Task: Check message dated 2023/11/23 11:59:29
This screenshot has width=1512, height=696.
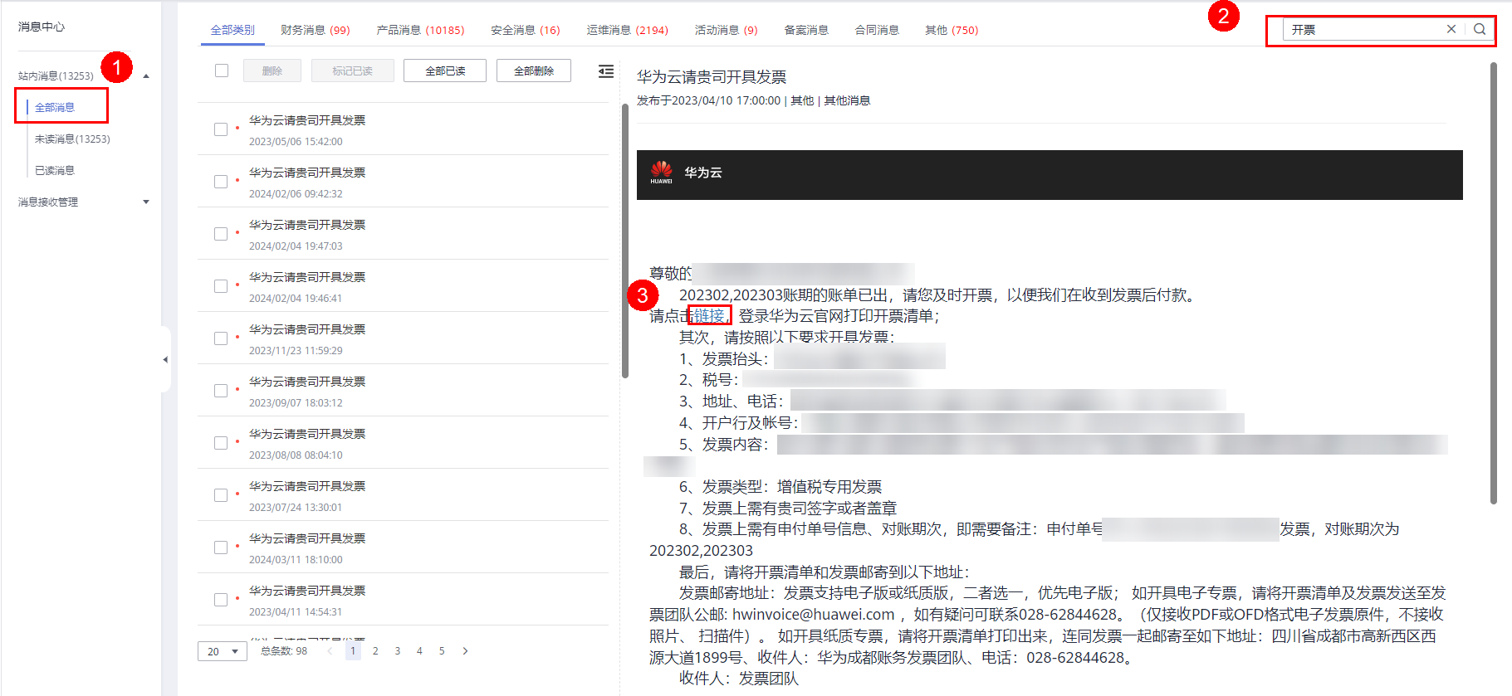Action: [221, 338]
